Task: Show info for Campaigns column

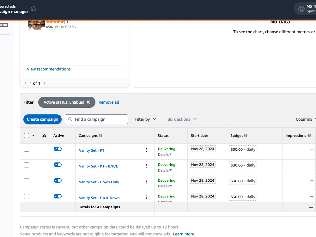Action: point(100,136)
